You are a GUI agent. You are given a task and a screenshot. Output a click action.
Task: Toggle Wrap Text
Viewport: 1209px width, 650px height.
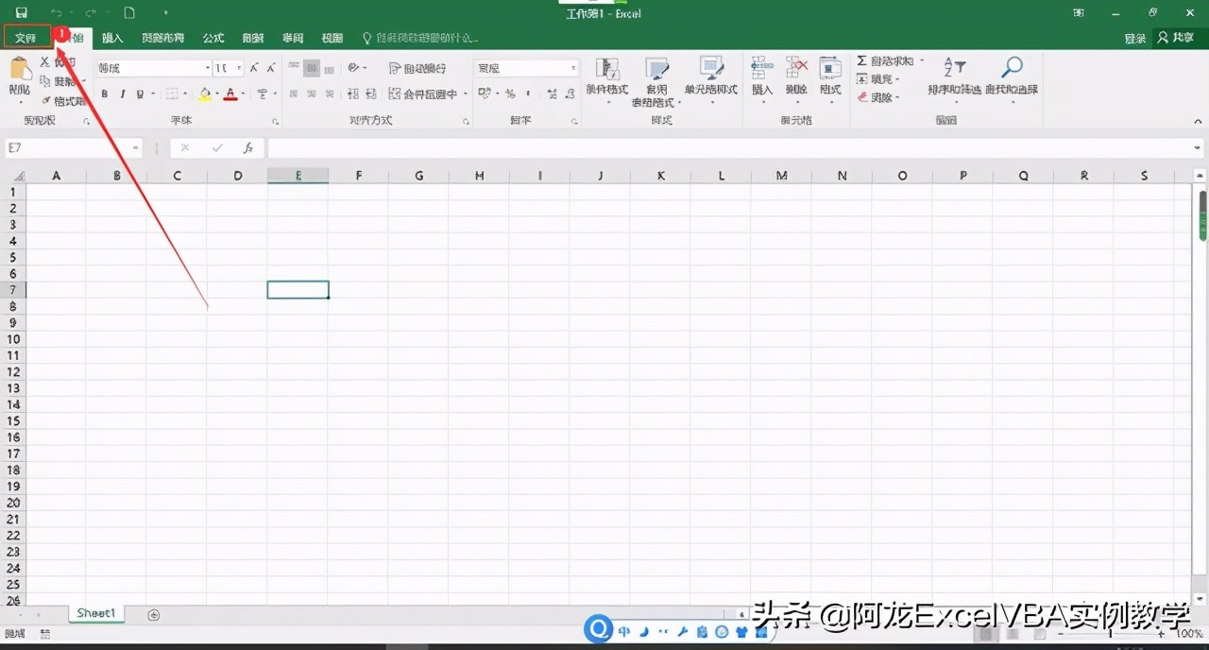pyautogui.click(x=417, y=68)
